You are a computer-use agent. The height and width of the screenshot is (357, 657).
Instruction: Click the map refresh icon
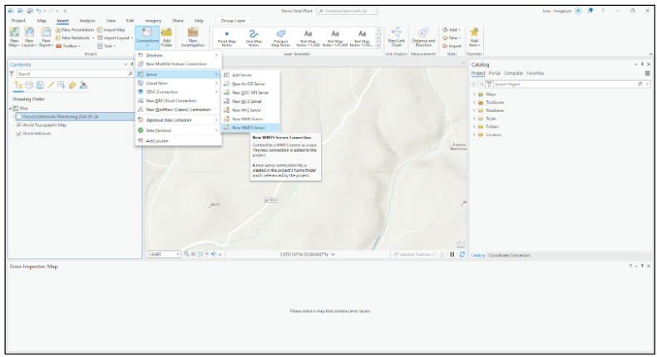point(462,254)
